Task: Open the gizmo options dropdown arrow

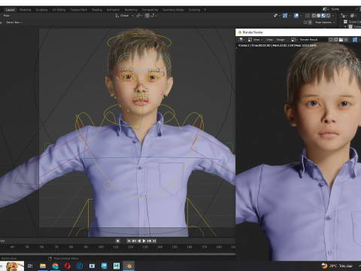Action: tap(290, 16)
